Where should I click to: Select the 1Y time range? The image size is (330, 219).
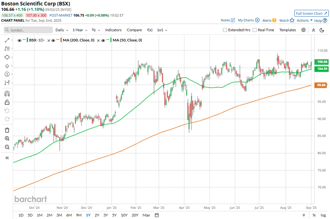tap(88, 215)
